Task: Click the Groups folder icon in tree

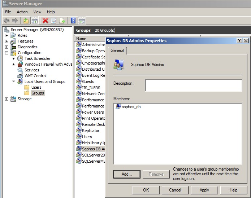Action: pos(27,93)
